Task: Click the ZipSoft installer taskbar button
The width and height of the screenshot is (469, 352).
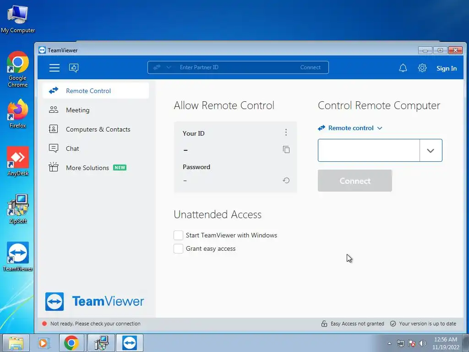Action: (101, 343)
